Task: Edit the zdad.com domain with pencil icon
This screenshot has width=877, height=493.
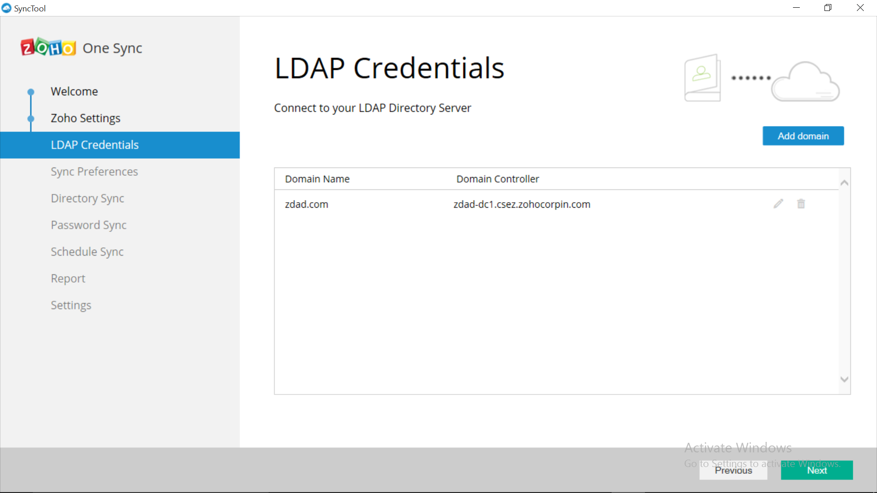Action: pos(778,204)
